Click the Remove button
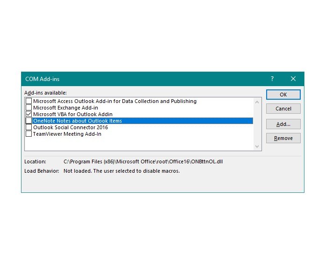 [283, 138]
